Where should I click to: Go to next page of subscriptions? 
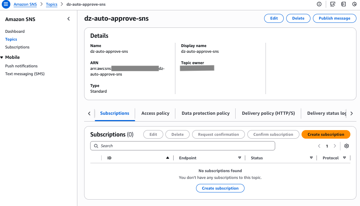coord(335,146)
